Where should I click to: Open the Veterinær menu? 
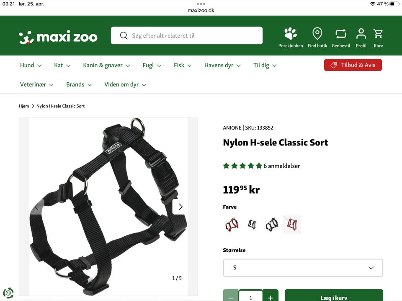37,84
